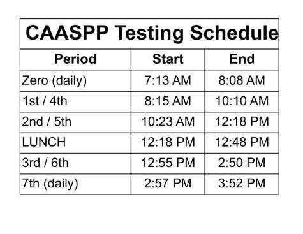The height and width of the screenshot is (234, 303).
Task: Select the End column header
Action: pyautogui.click(x=242, y=59)
